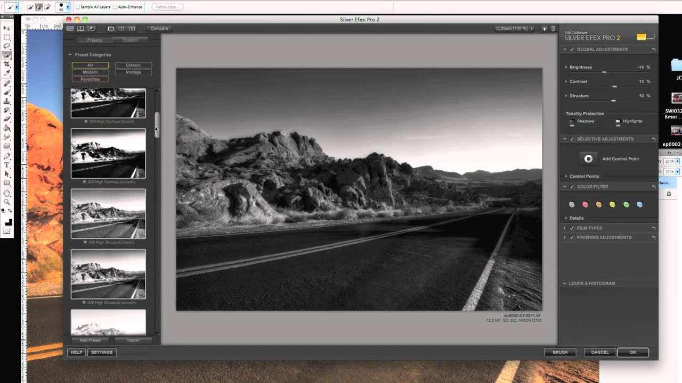Choose Add to Selection brush mode
Viewport: 682px width, 383px height.
(x=39, y=7)
